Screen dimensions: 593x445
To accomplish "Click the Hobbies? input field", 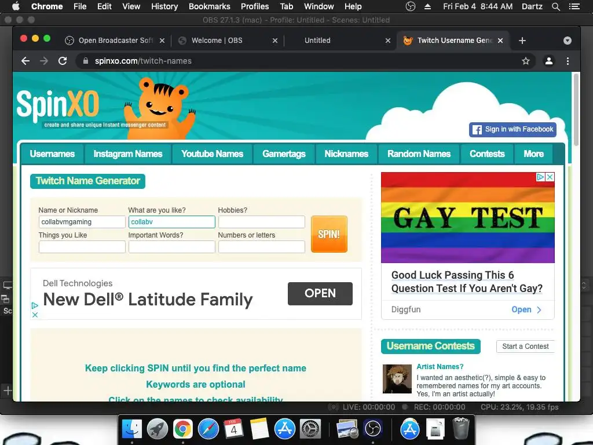I will click(261, 222).
